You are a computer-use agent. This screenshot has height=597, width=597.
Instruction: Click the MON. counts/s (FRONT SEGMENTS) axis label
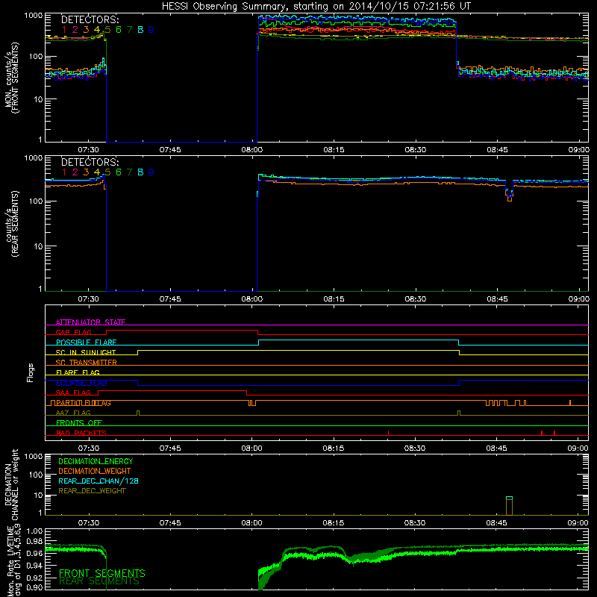(11, 78)
